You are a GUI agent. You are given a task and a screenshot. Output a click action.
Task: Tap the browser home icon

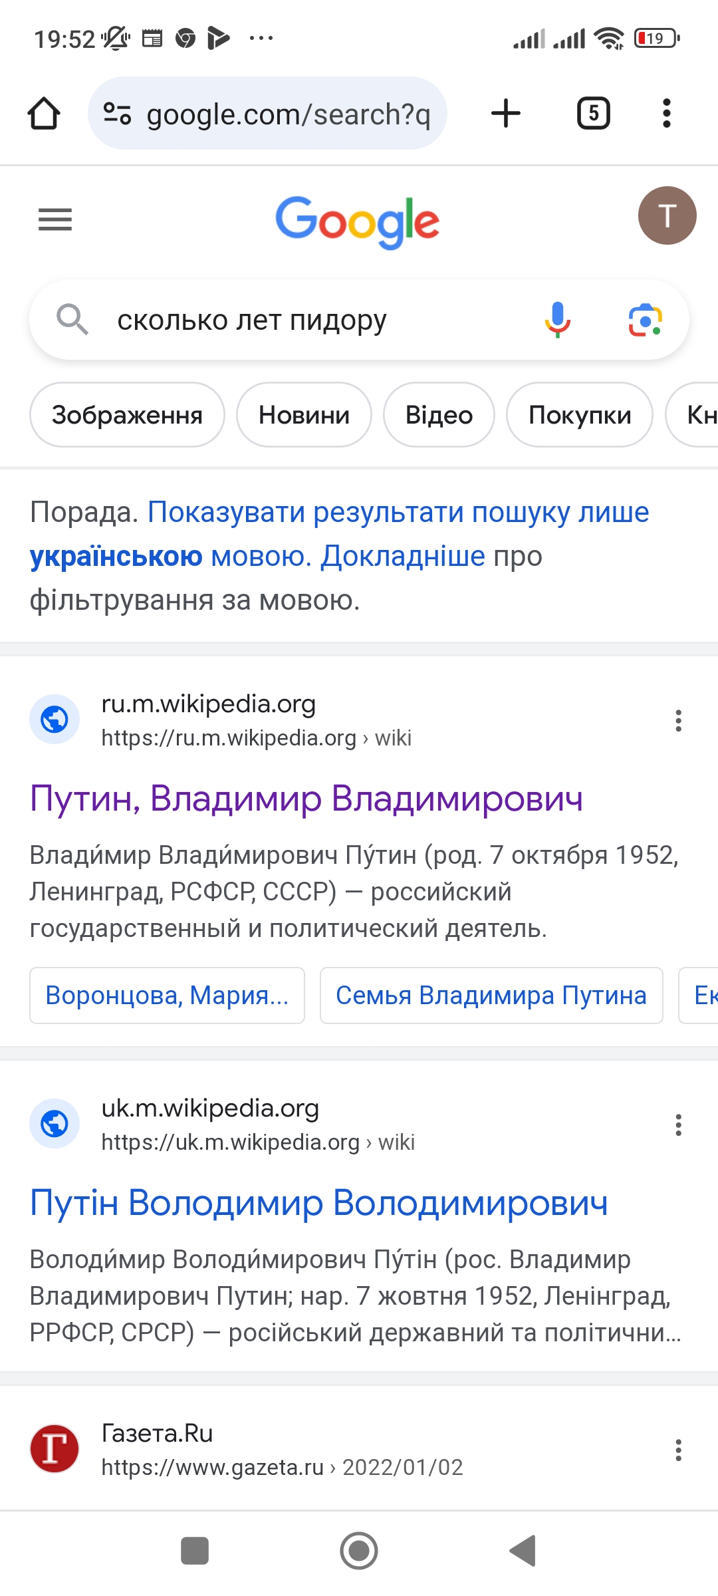click(x=44, y=113)
